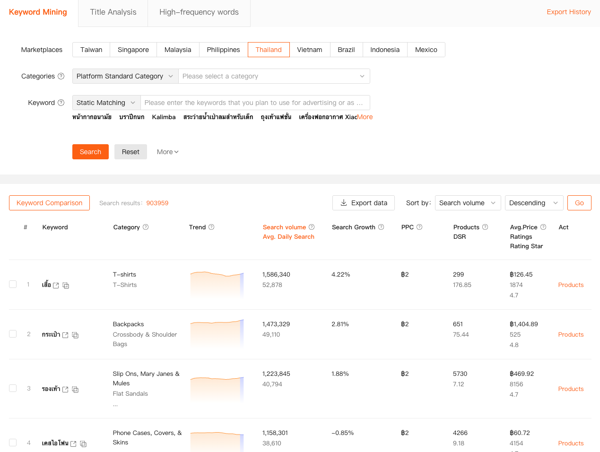Select the Vietnam marketplace tab
Viewport: 600px width, 452px height.
pyautogui.click(x=309, y=50)
